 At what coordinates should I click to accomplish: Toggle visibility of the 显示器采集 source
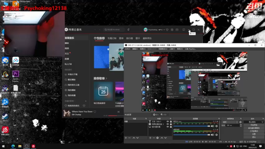pyautogui.click(x=168, y=127)
